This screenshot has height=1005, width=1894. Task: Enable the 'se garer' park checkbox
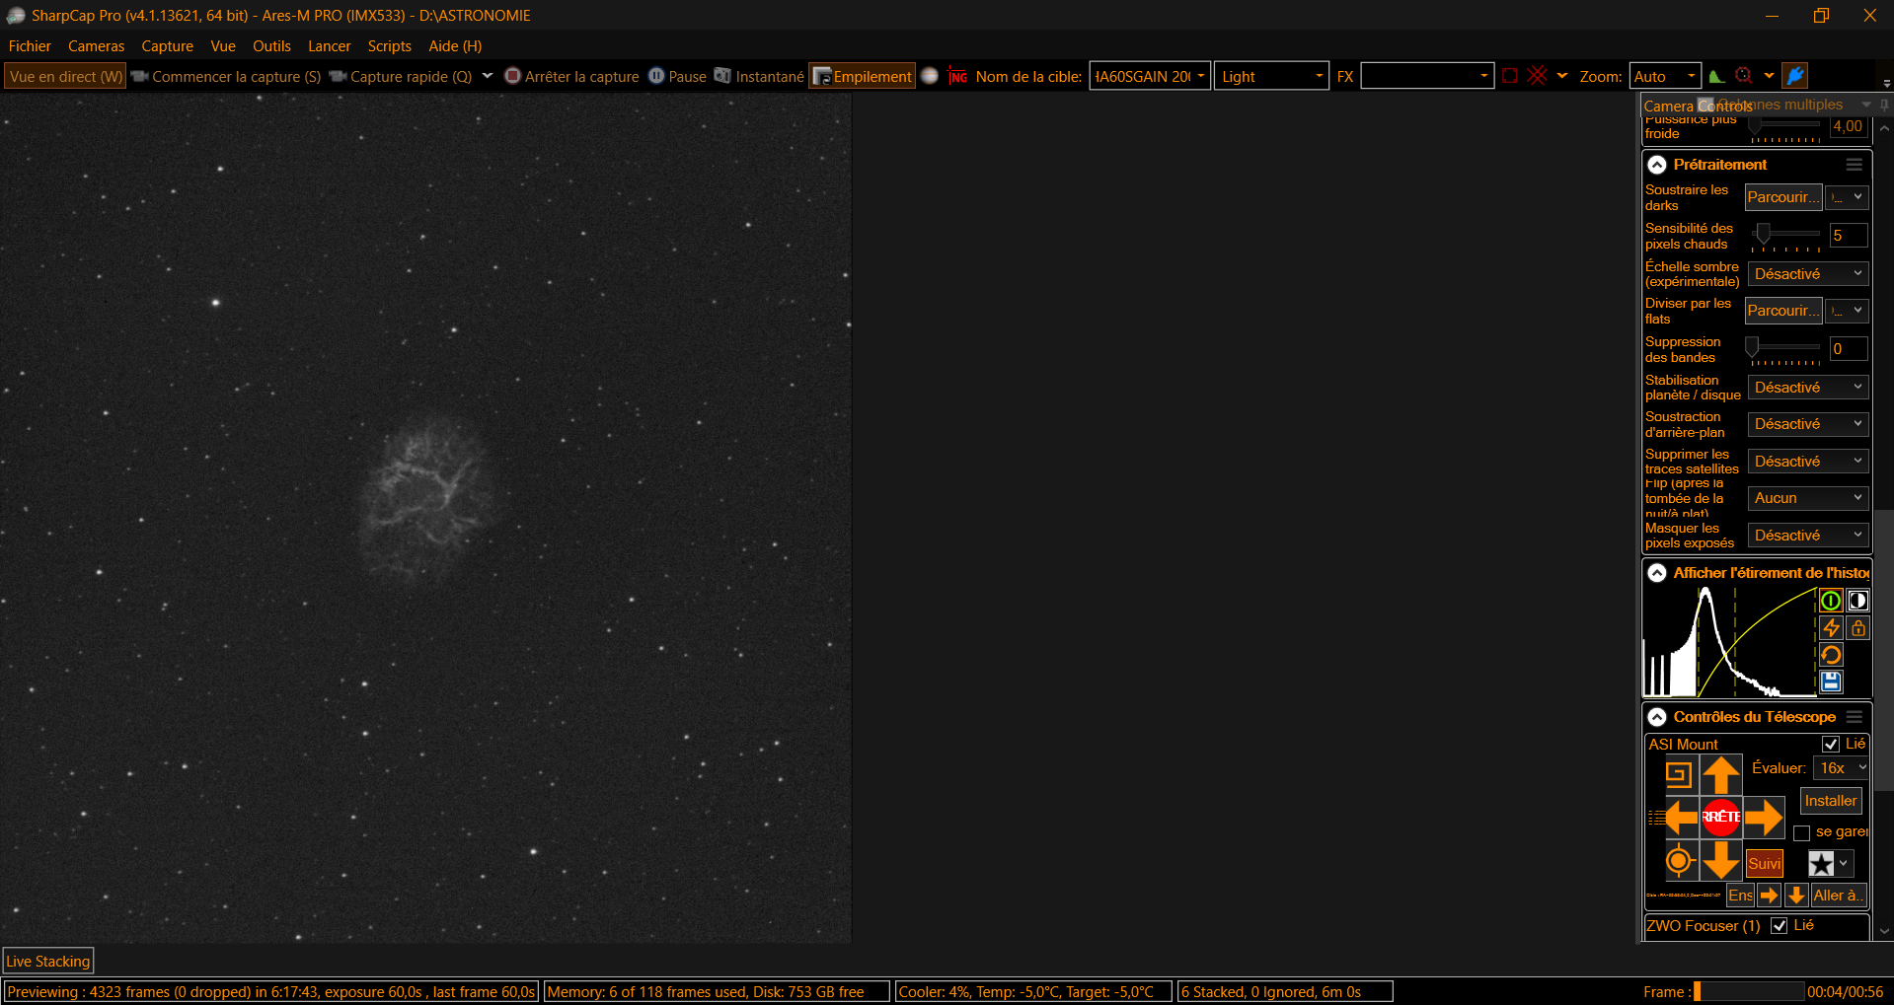tap(1801, 832)
